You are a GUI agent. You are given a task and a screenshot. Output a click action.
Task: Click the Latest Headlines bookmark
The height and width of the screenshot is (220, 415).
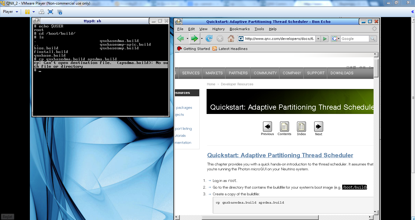(233, 49)
